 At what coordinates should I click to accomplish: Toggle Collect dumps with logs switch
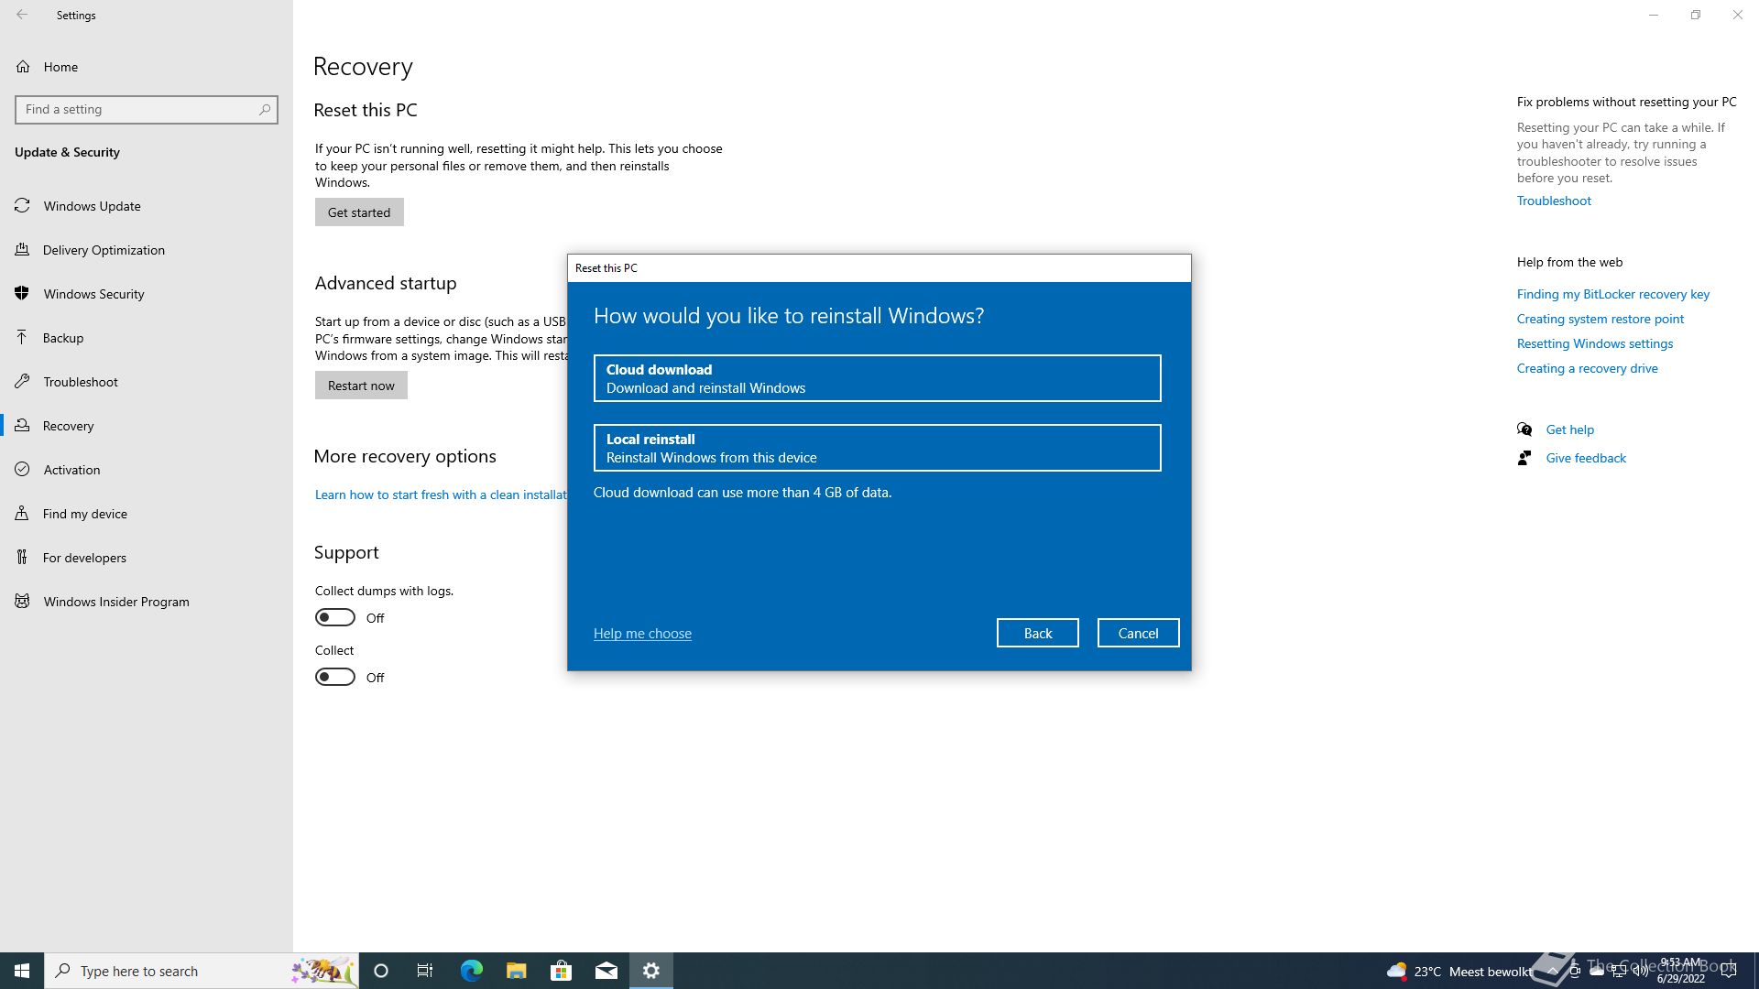(x=334, y=617)
